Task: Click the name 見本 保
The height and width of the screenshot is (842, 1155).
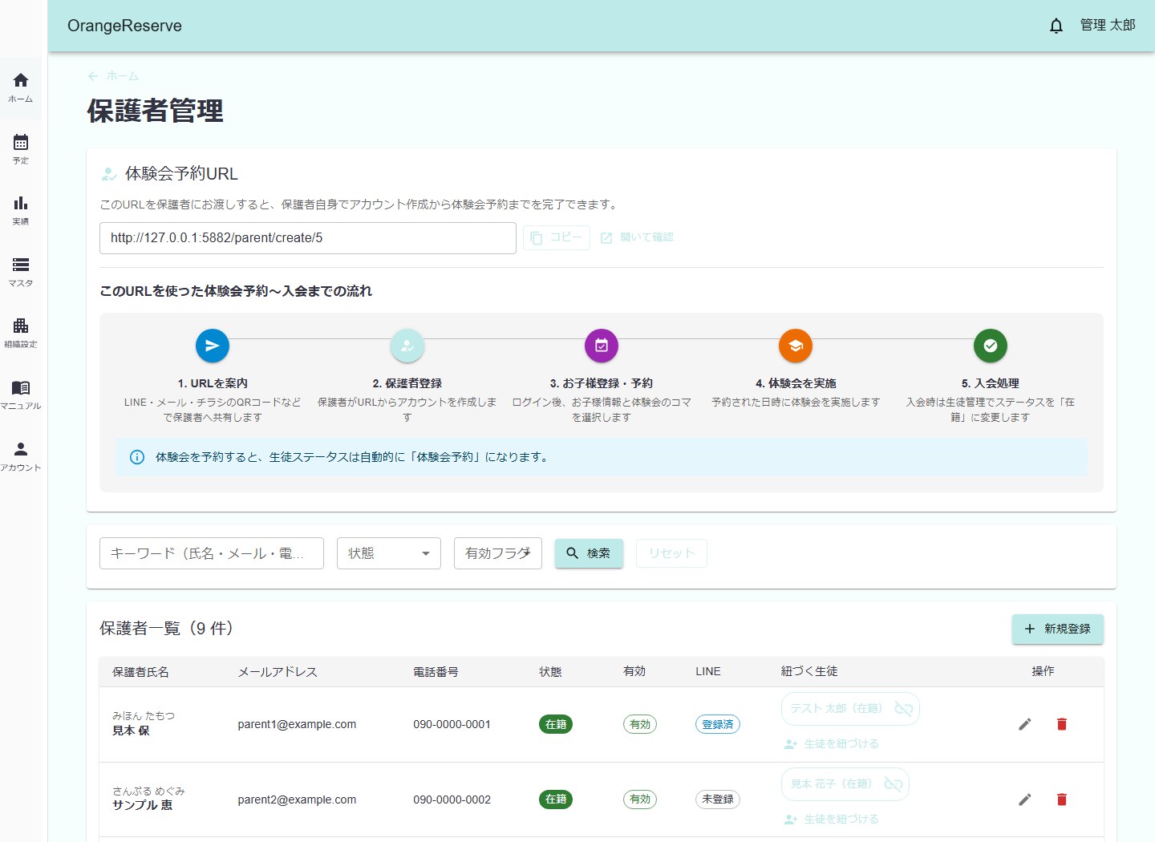Action: click(131, 731)
